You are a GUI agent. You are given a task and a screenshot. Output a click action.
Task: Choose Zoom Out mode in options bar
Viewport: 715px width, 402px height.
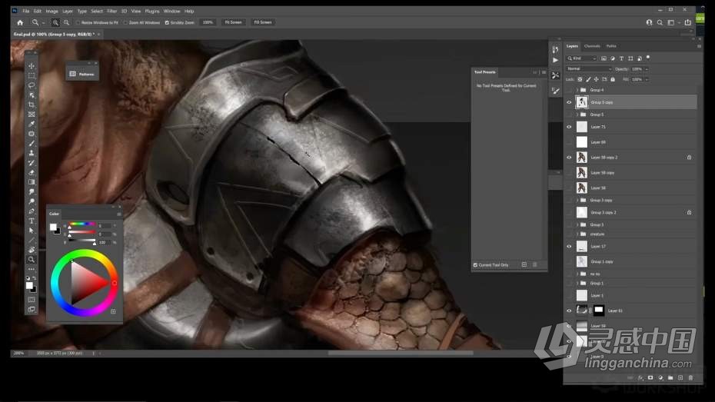(x=66, y=22)
